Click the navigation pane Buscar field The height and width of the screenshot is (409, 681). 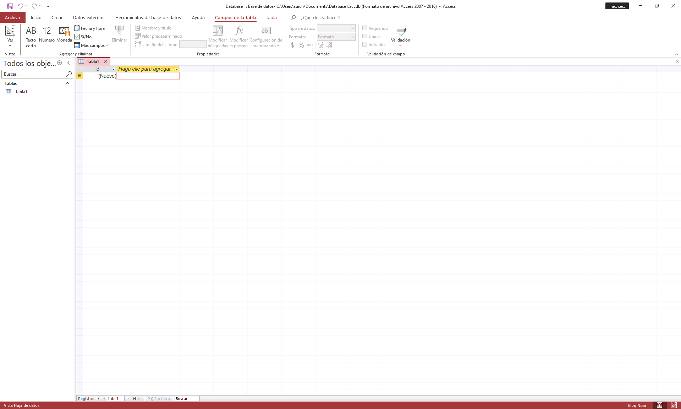(x=34, y=74)
